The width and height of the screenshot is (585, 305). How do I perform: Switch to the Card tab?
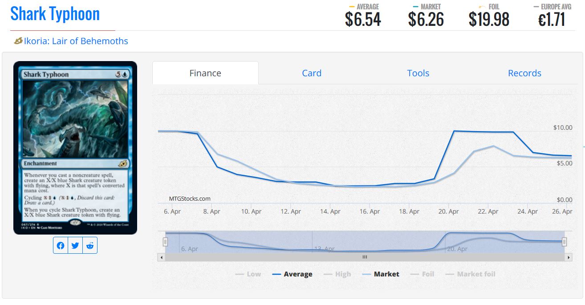[312, 73]
